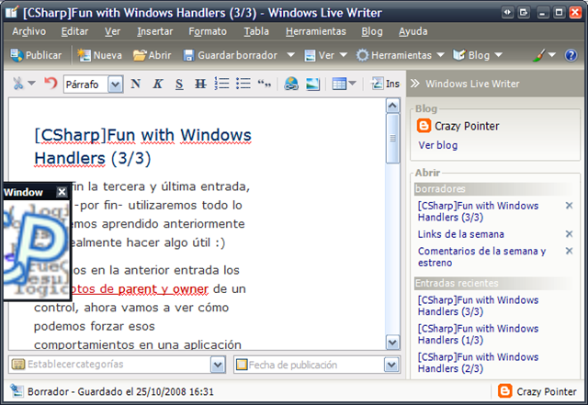Viewport: 588px width, 405px height.
Task: Apply italic with the K icon
Action: coord(157,84)
